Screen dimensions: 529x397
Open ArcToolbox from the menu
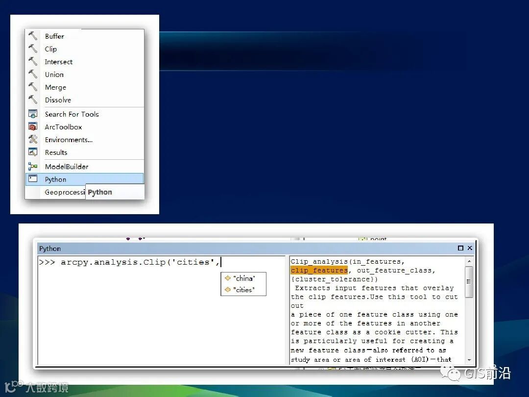click(85, 127)
